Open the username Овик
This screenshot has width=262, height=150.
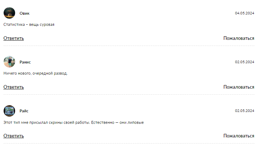(25, 13)
